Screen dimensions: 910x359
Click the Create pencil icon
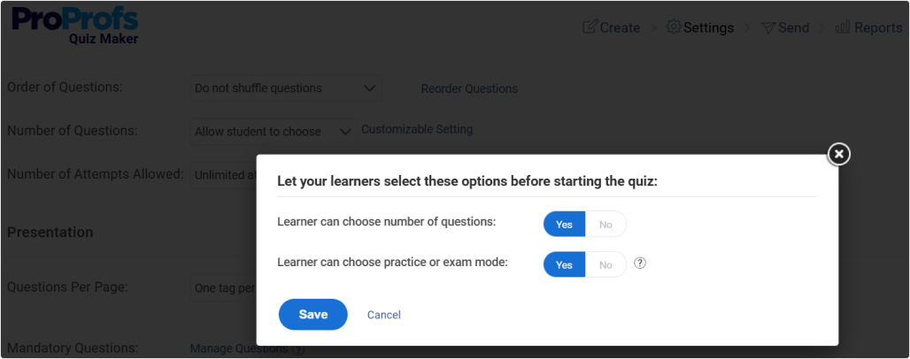590,27
